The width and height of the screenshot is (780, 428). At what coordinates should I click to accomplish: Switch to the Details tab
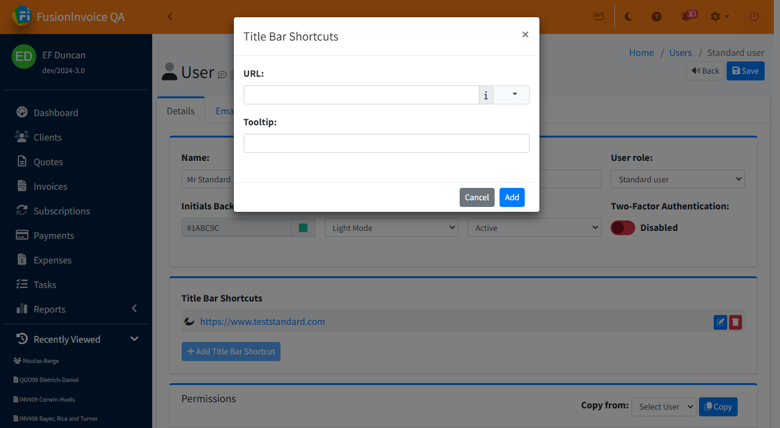pos(180,111)
